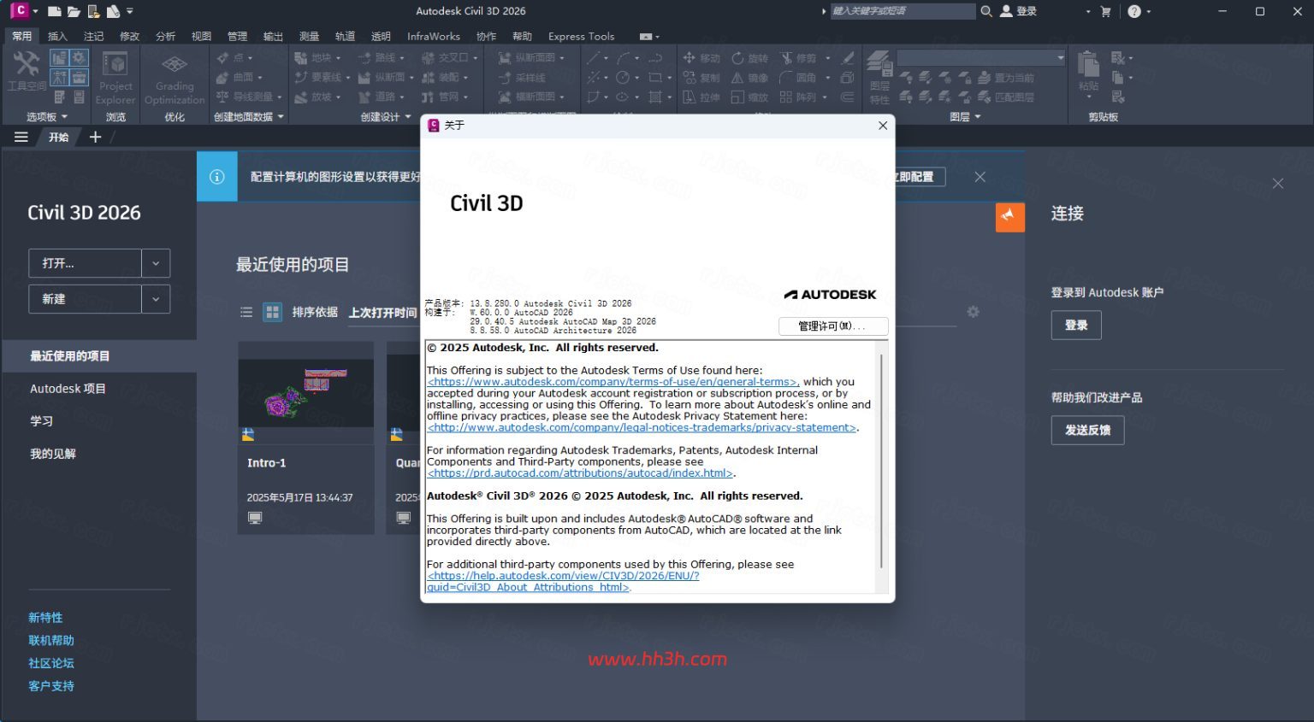Click the keyword search input field
This screenshot has height=722, width=1314.
click(903, 11)
